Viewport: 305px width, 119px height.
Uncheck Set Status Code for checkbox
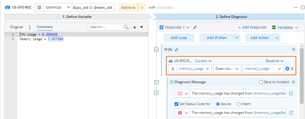pos(177,104)
